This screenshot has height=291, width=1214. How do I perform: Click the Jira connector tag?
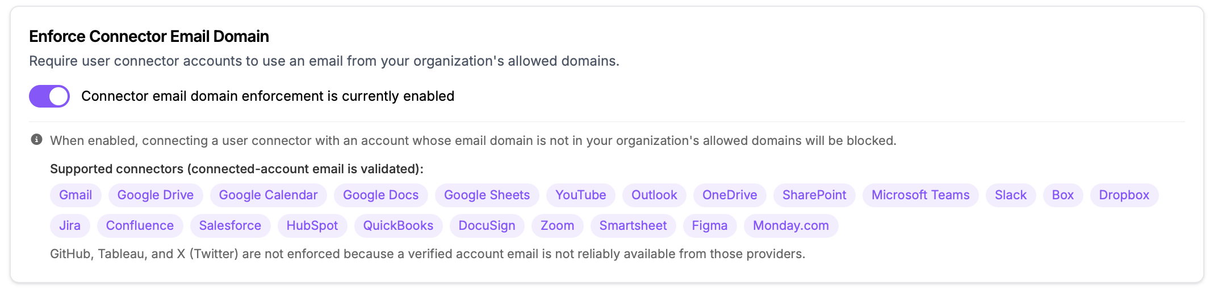coord(70,226)
